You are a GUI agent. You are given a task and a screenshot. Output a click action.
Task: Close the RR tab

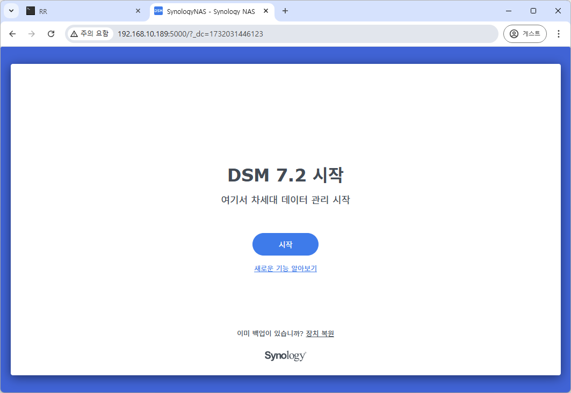click(x=138, y=11)
